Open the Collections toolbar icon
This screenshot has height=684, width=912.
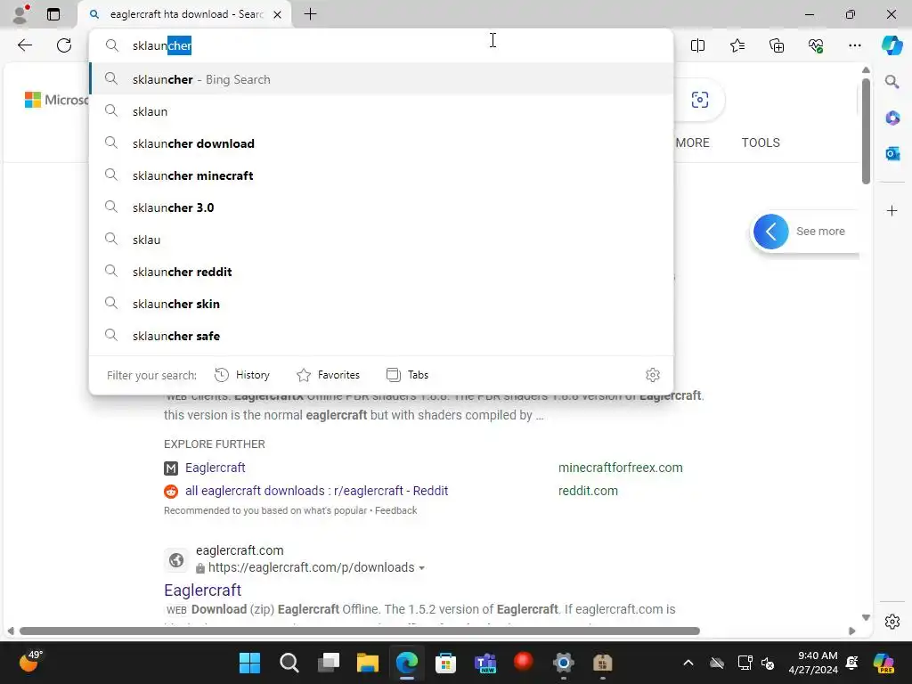click(x=777, y=45)
